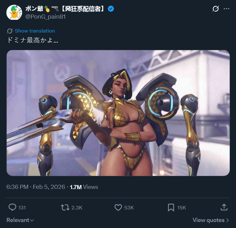Open the @PonG_pain81 handle

point(45,17)
